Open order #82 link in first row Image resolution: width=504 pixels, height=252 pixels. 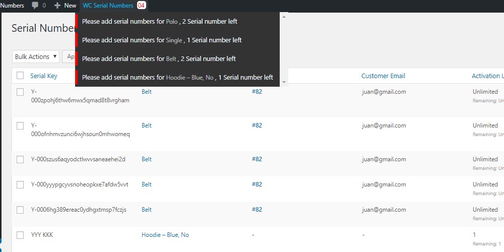(257, 92)
